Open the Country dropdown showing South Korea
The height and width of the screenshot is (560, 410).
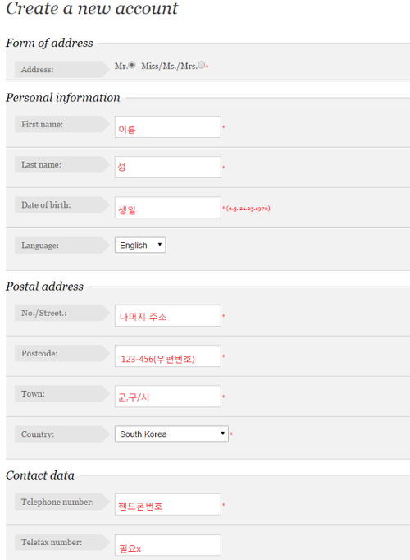click(171, 434)
